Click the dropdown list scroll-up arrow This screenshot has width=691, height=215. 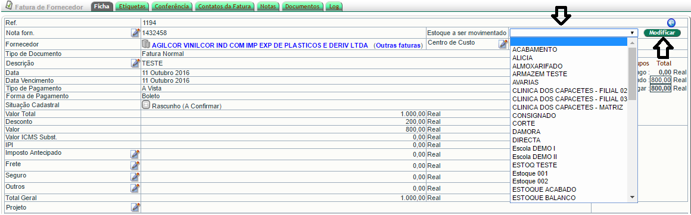tap(633, 42)
